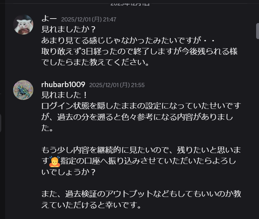
Task: Click the line starting "また、過去検証のアウトプット"
Action: [141, 194]
